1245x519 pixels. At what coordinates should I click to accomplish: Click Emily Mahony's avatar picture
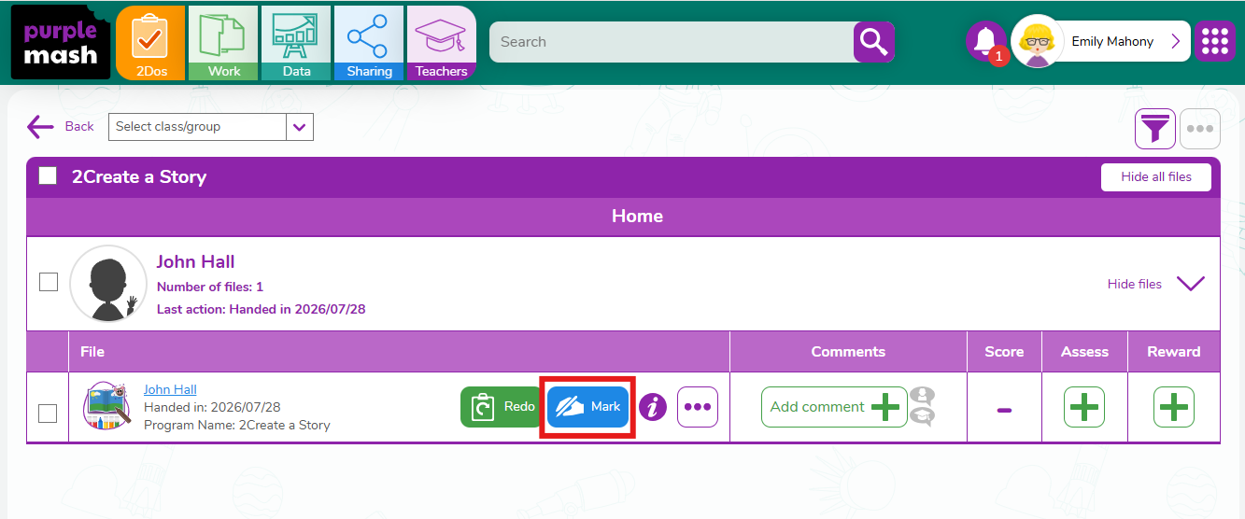point(1038,41)
